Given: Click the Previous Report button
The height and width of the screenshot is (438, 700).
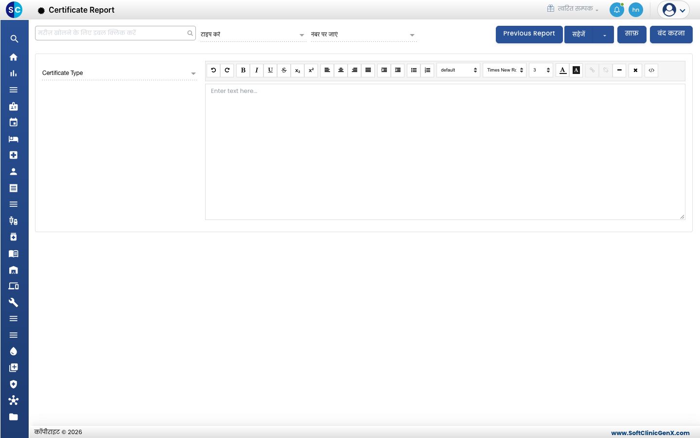Looking at the screenshot, I should point(529,34).
